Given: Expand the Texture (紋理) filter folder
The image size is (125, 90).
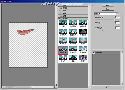Looking at the screenshot, I should pos(59,11).
